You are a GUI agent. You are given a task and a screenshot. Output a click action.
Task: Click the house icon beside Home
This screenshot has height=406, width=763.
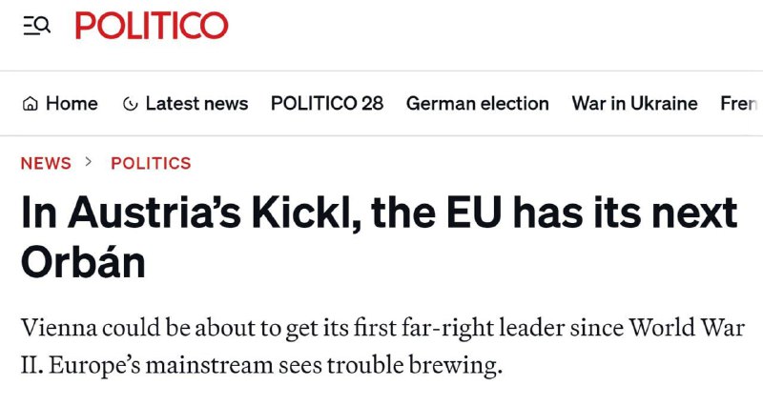30,104
